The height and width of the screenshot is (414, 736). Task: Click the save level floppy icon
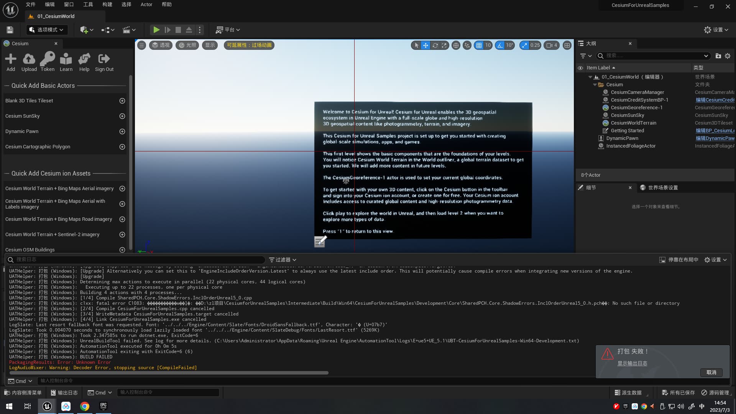click(10, 30)
